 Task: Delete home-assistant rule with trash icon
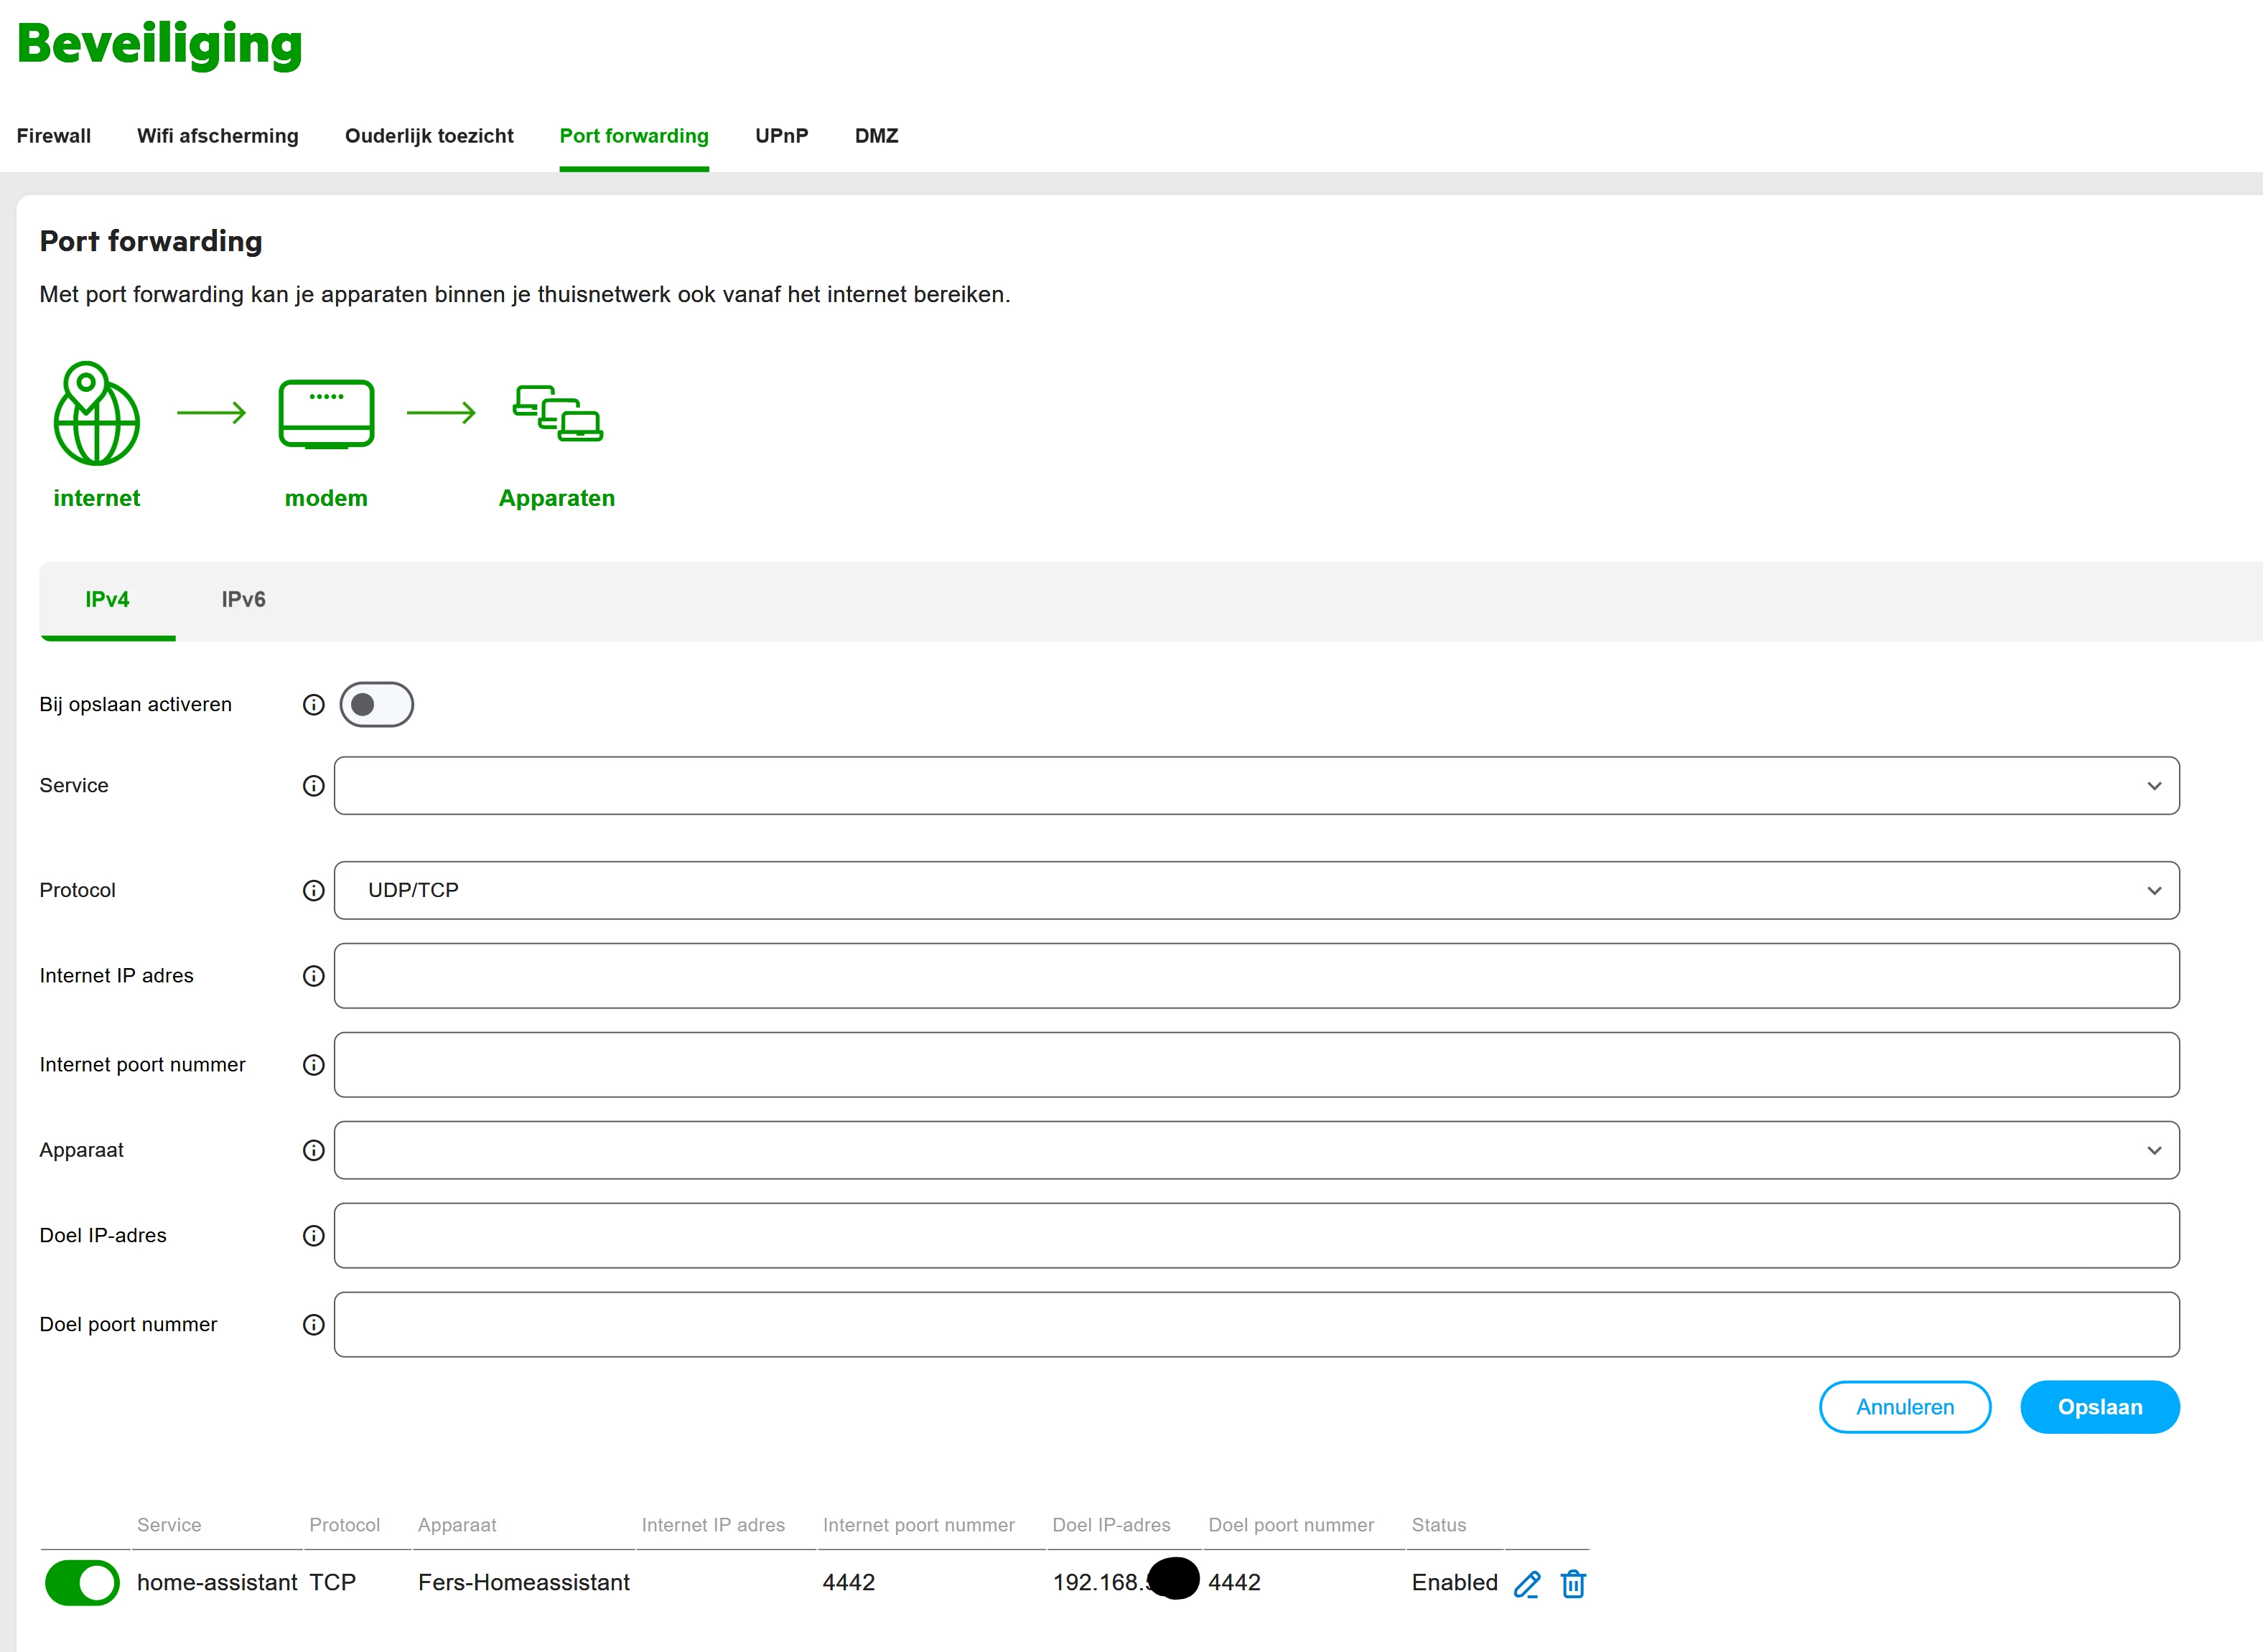tap(1573, 1584)
